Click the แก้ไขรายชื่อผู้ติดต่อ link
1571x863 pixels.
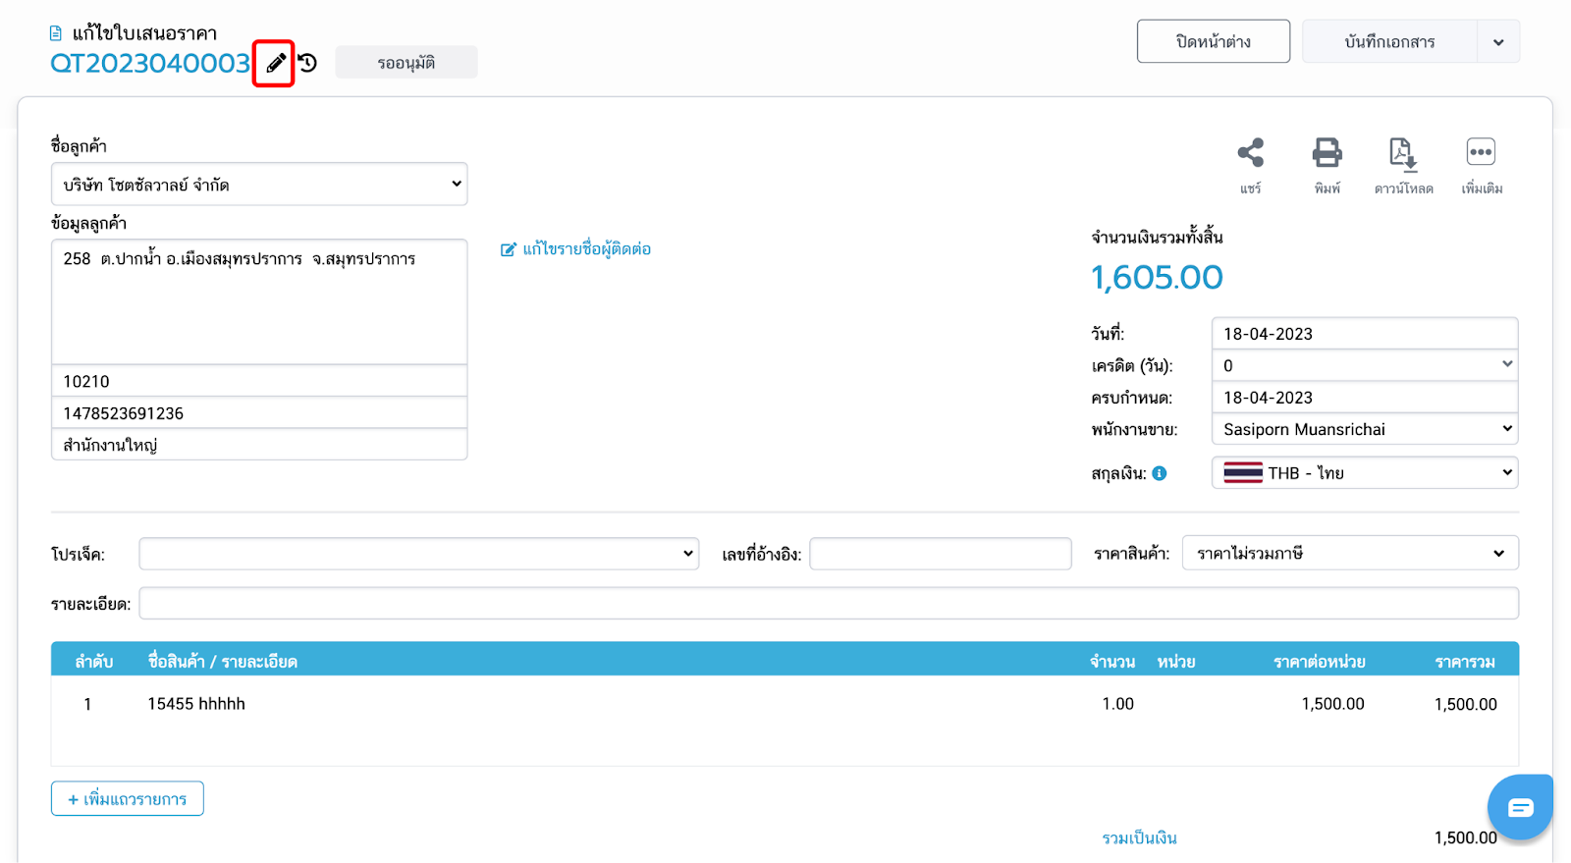(x=576, y=249)
